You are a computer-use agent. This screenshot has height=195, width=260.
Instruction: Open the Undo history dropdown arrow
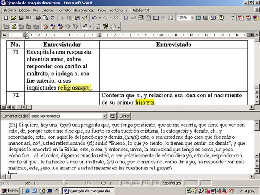point(100,18)
